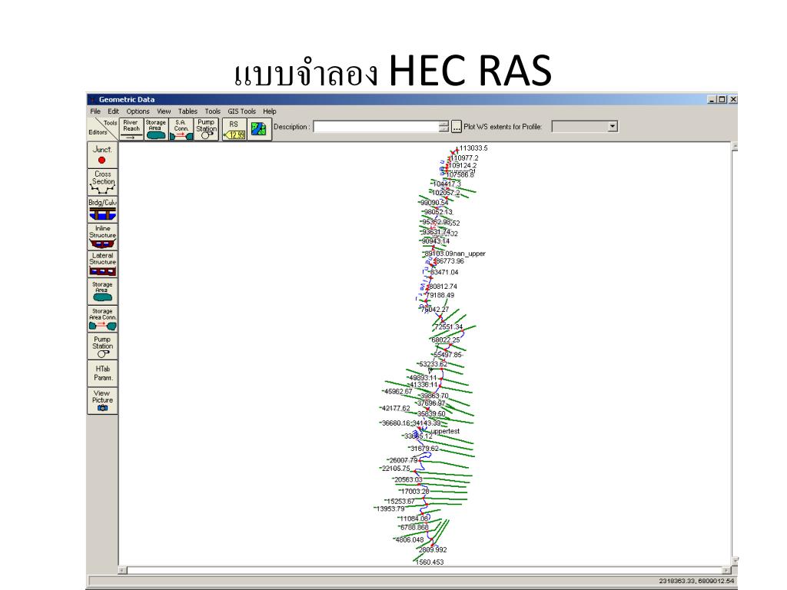Maximize the Geometric Data window
Image resolution: width=787 pixels, height=590 pixels.
722,99
